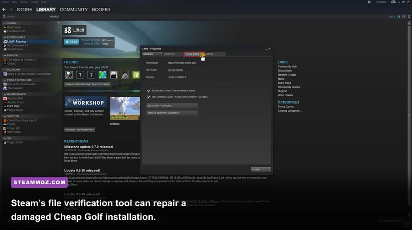Switch to list view icon
The width and height of the screenshot is (412, 230).
(404, 16)
